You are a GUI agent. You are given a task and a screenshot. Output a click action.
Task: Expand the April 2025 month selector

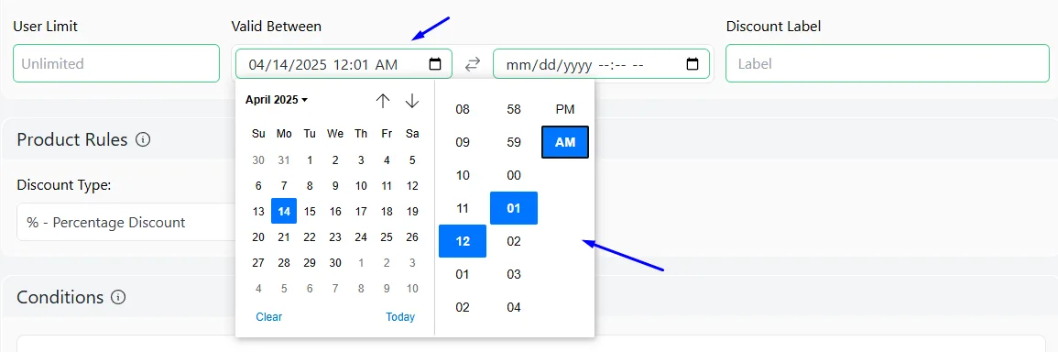276,100
